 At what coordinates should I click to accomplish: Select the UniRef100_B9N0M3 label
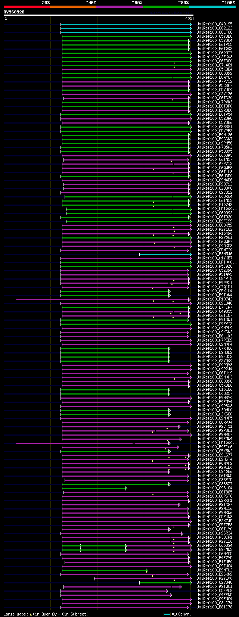click(214, 377)
